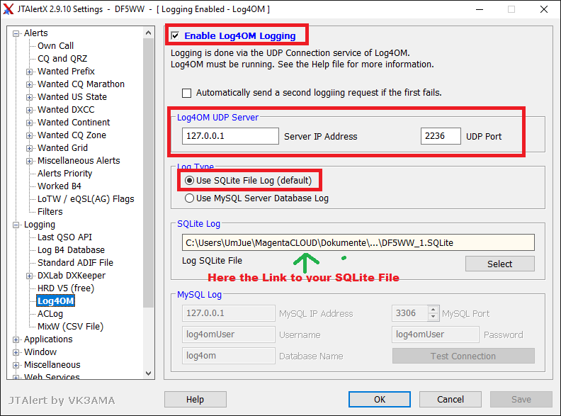Image resolution: width=561 pixels, height=416 pixels.
Task: Click the SQLite log file path field
Action: point(358,243)
